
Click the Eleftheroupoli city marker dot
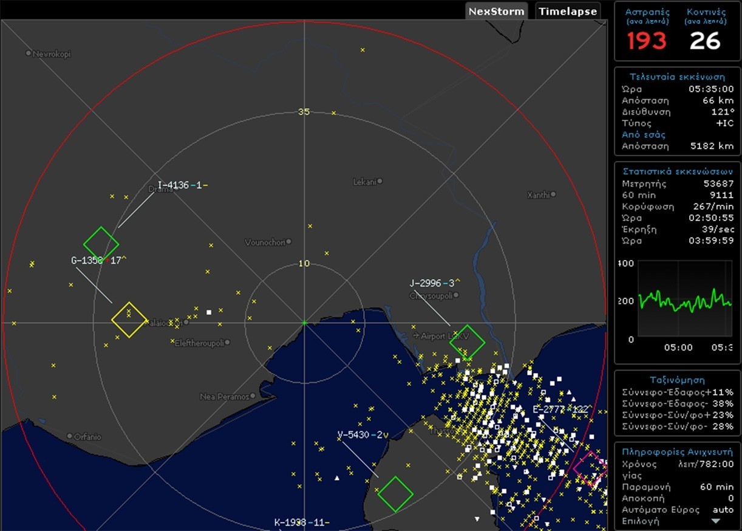click(x=228, y=343)
